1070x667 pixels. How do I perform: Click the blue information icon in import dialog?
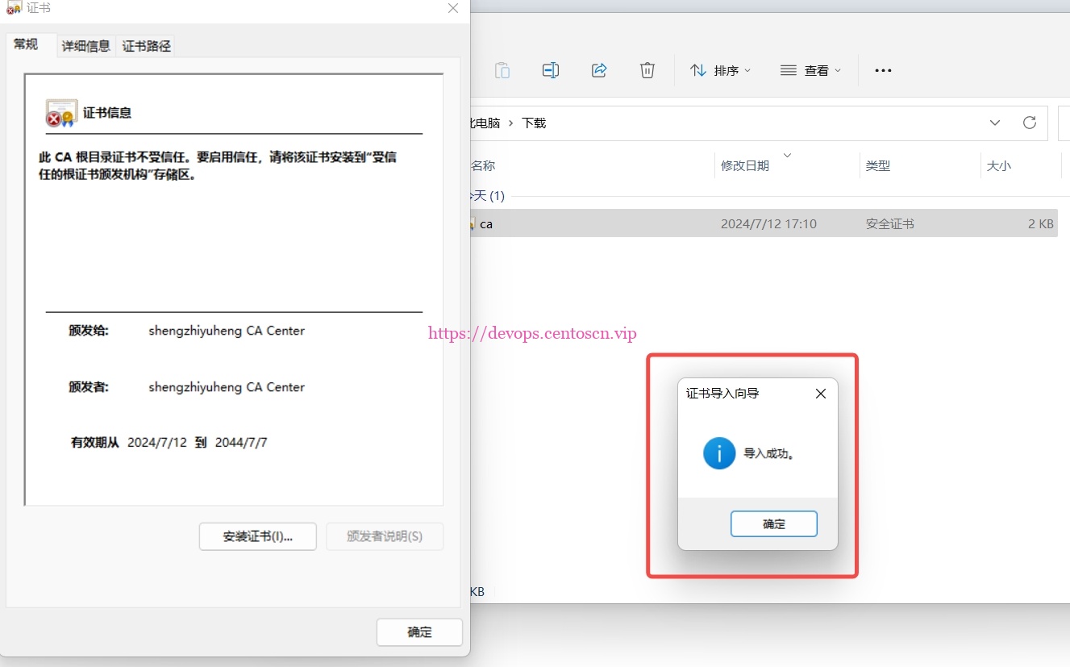pos(718,453)
